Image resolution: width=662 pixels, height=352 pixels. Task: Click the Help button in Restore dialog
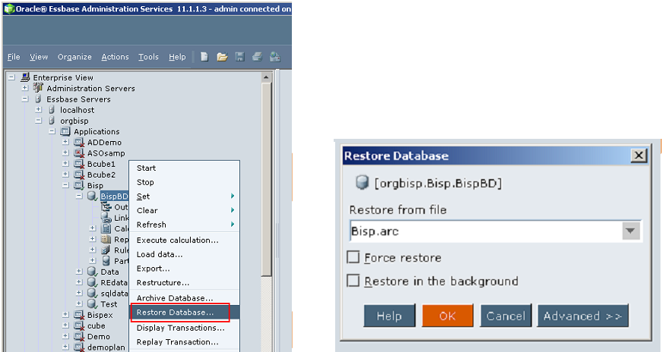(389, 316)
